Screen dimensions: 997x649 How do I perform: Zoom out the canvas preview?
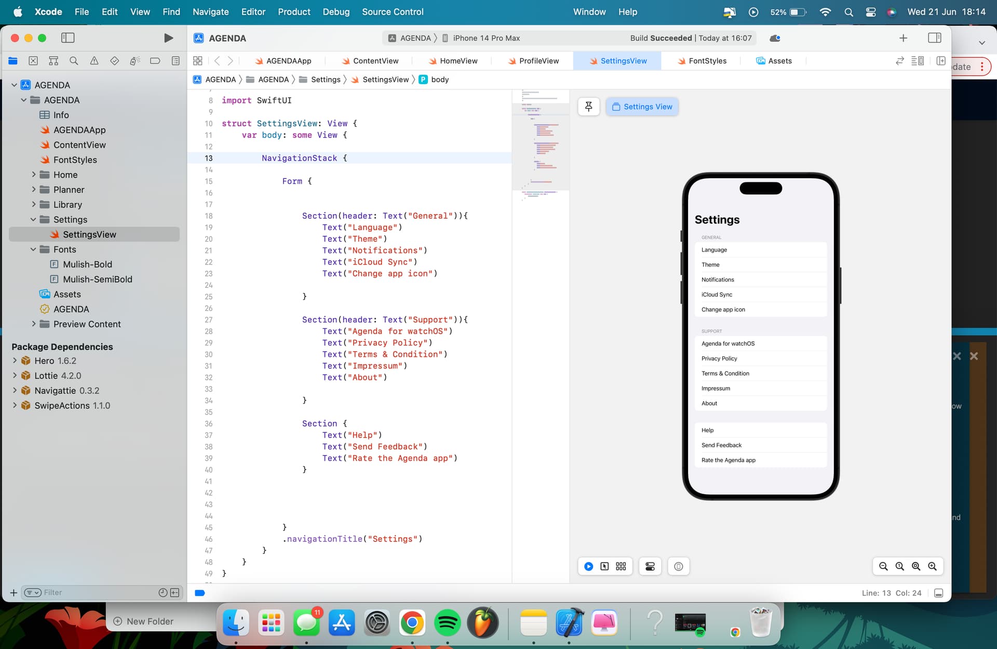click(883, 566)
